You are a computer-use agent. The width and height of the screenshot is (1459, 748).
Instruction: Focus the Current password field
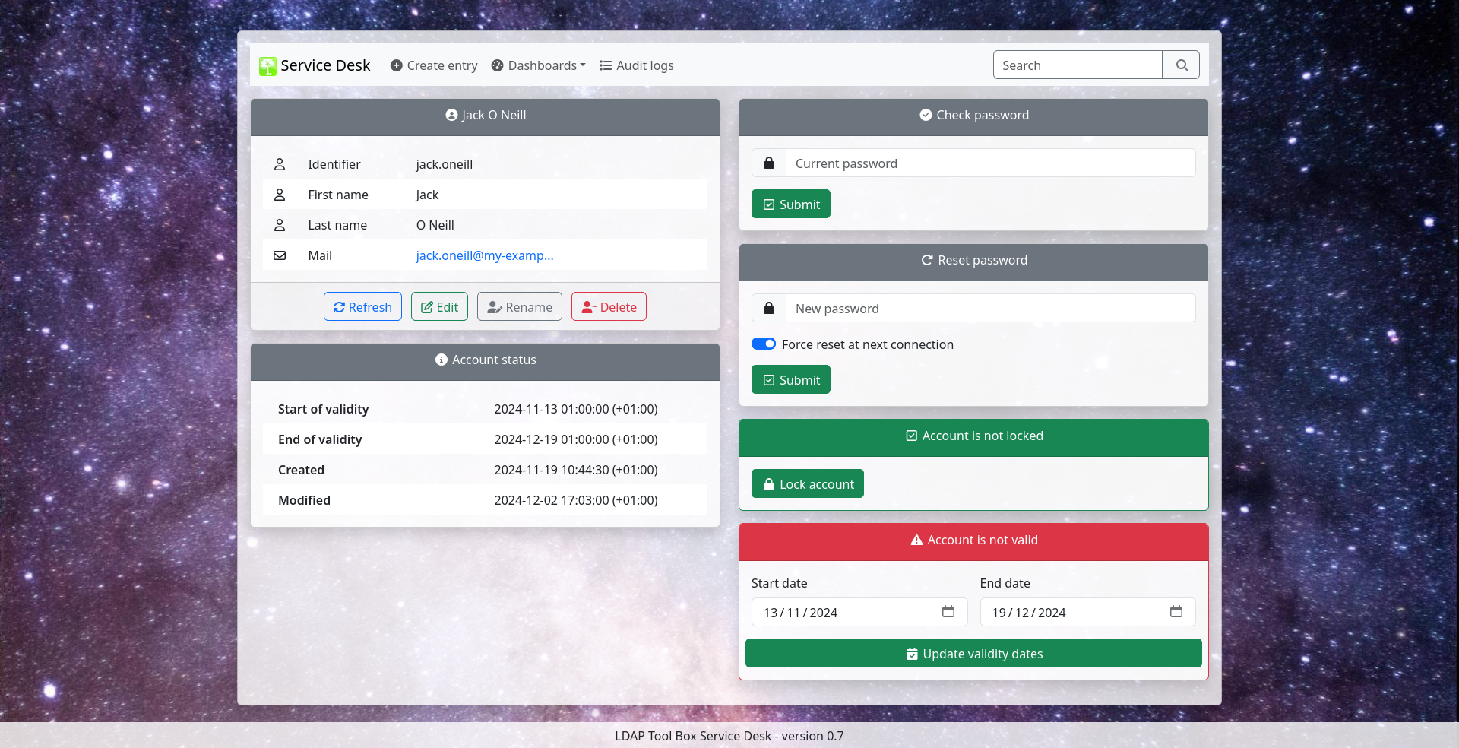click(990, 163)
